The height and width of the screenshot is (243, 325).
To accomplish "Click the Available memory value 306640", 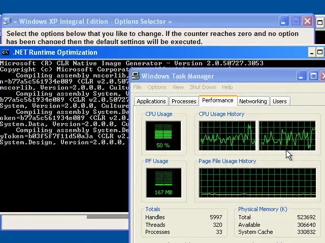I will pyautogui.click(x=306, y=225).
